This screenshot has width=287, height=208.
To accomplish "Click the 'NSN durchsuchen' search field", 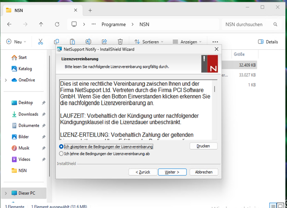I will point(248,24).
